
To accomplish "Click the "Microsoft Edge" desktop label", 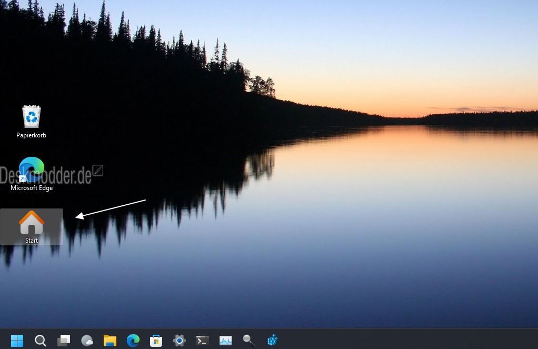I will coord(32,188).
